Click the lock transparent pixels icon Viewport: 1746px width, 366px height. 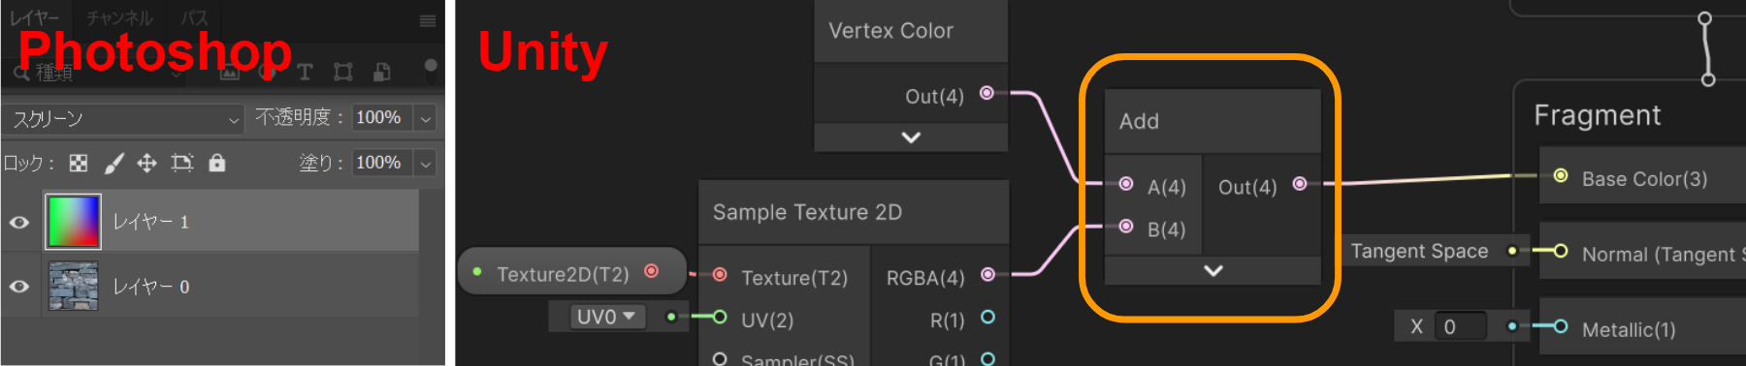pyautogui.click(x=79, y=164)
